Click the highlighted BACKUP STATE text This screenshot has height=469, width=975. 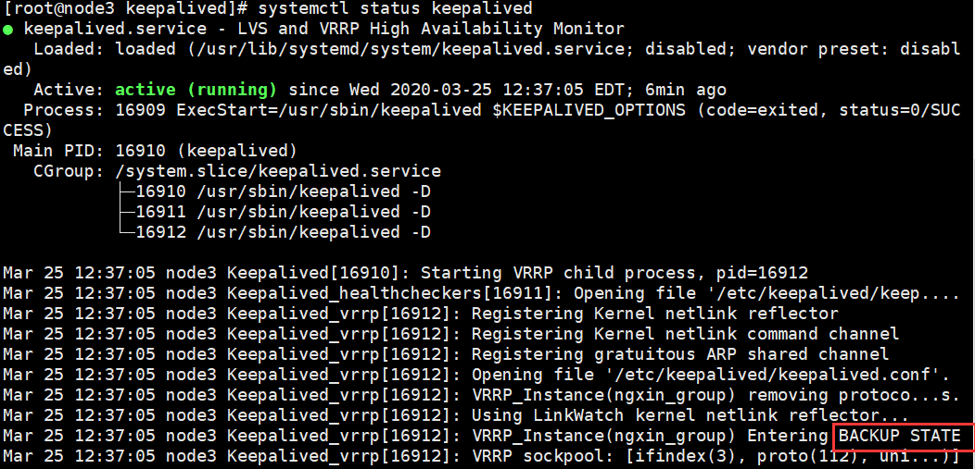pos(899,436)
